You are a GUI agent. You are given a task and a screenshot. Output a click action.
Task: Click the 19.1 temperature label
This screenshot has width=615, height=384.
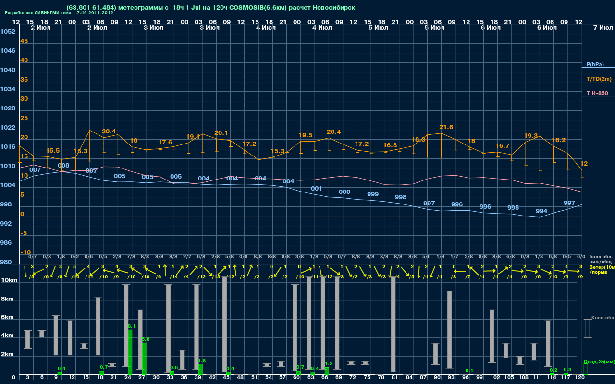tap(193, 137)
